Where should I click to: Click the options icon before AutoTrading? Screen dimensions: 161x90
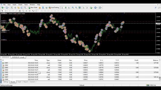pyautogui.click(x=46, y=8)
